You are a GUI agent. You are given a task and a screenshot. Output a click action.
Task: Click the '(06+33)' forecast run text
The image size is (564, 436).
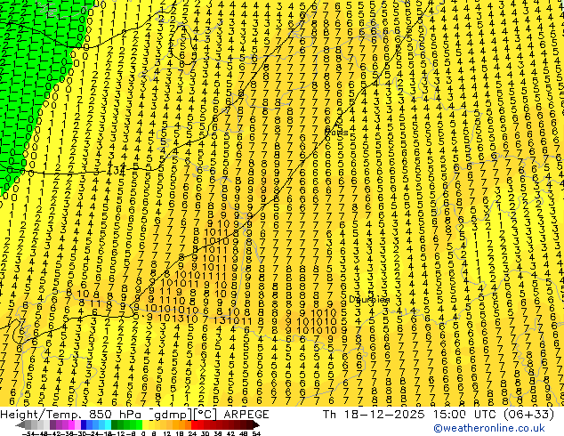(528, 414)
